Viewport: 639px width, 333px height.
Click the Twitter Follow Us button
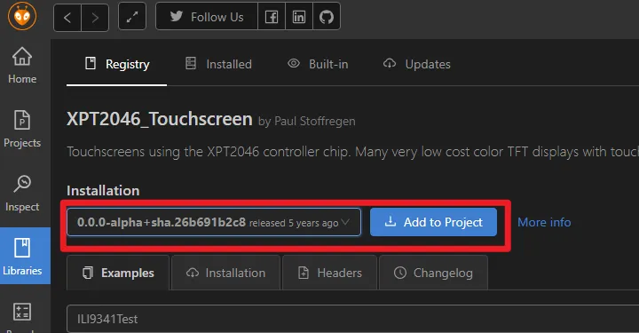207,17
